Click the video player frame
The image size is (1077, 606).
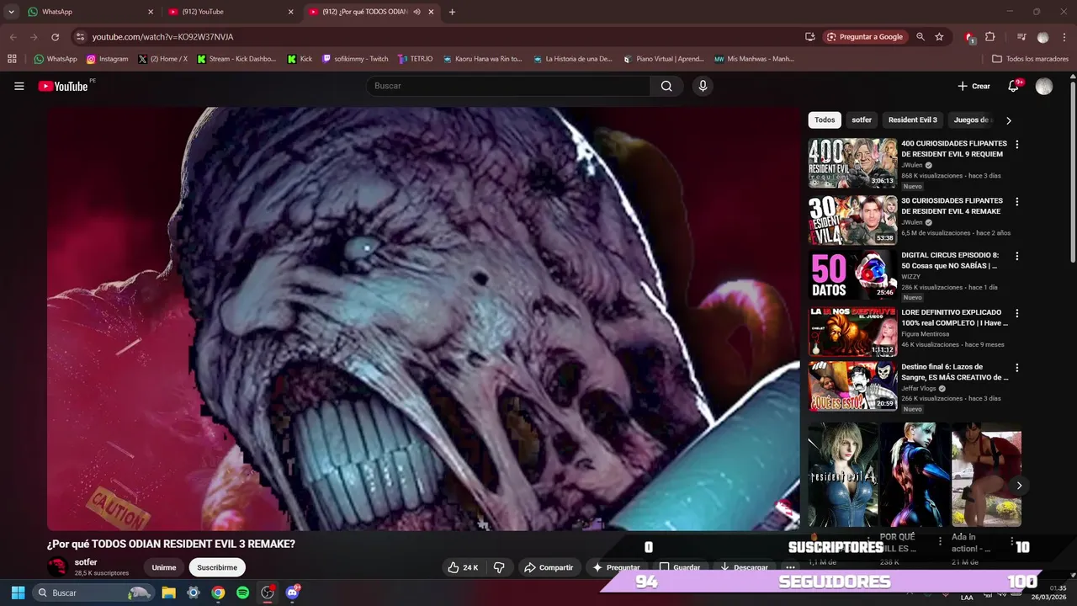tap(423, 318)
